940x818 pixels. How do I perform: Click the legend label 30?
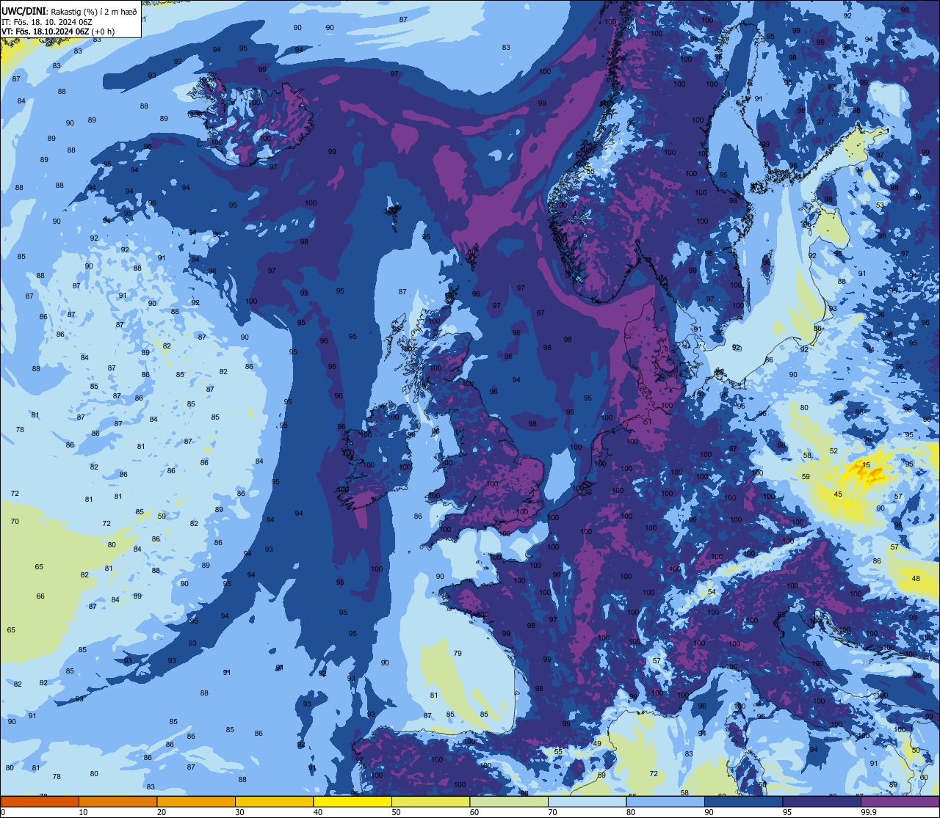pyautogui.click(x=239, y=812)
